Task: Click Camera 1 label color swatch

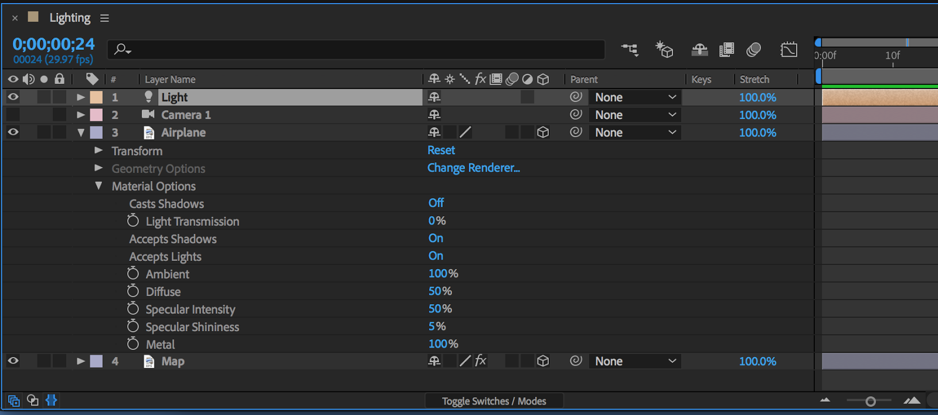Action: (x=96, y=115)
